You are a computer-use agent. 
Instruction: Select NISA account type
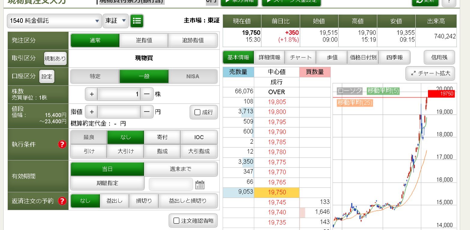coord(193,76)
